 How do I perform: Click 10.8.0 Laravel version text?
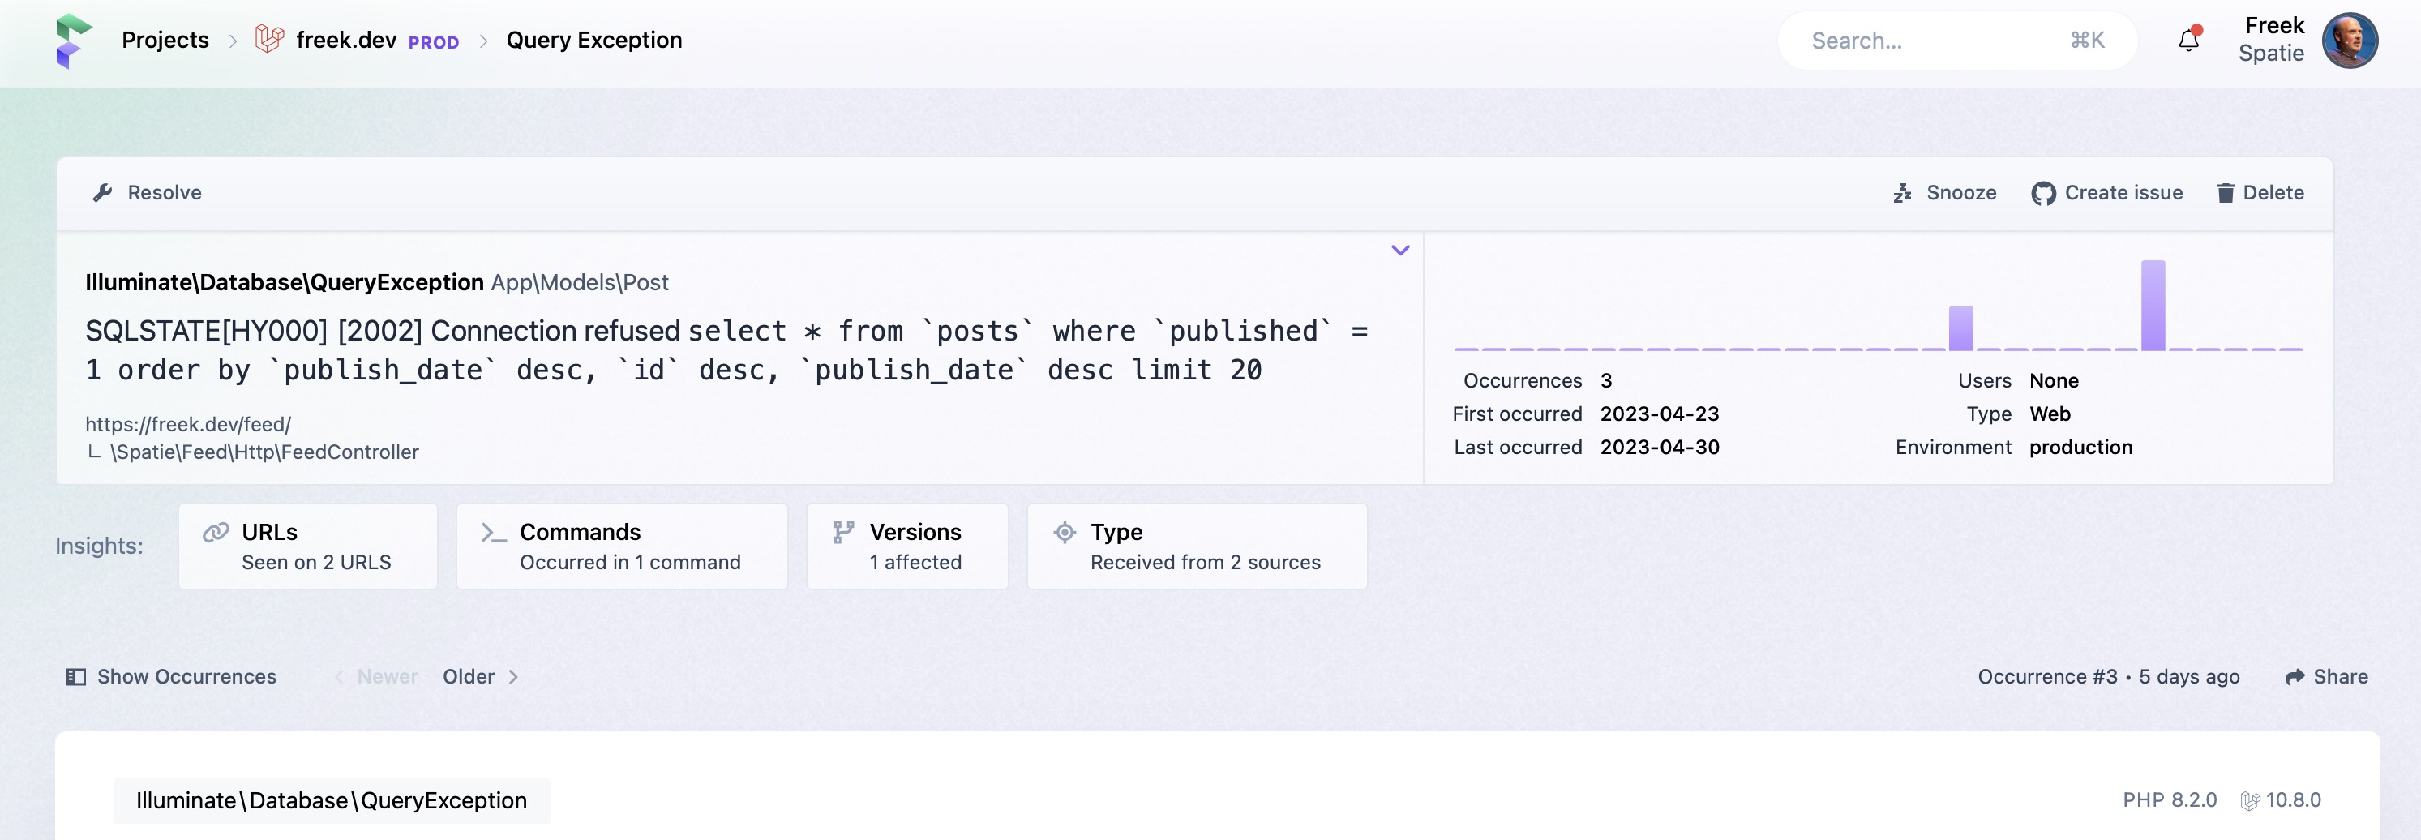coord(2293,799)
